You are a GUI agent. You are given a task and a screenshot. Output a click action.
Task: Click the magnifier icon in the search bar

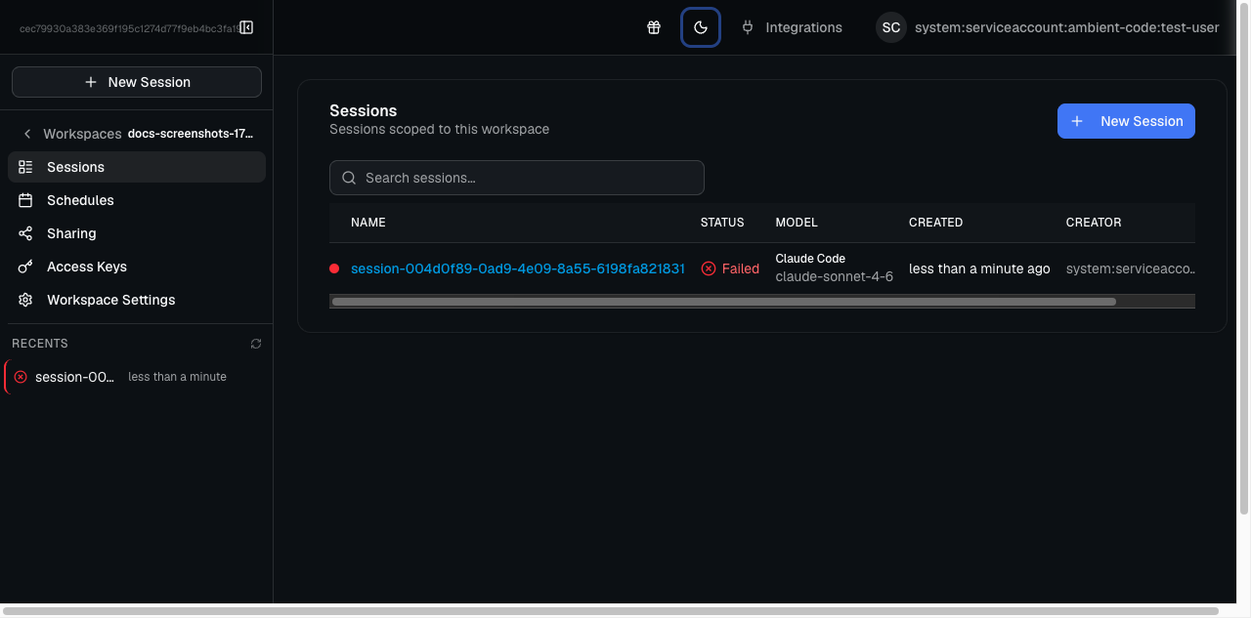[x=349, y=178]
